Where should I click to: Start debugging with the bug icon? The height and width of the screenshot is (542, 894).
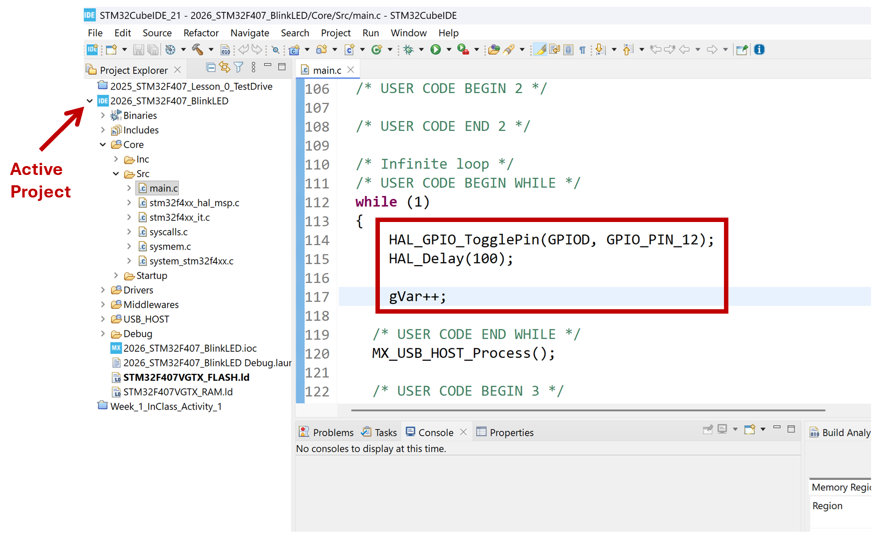click(408, 49)
